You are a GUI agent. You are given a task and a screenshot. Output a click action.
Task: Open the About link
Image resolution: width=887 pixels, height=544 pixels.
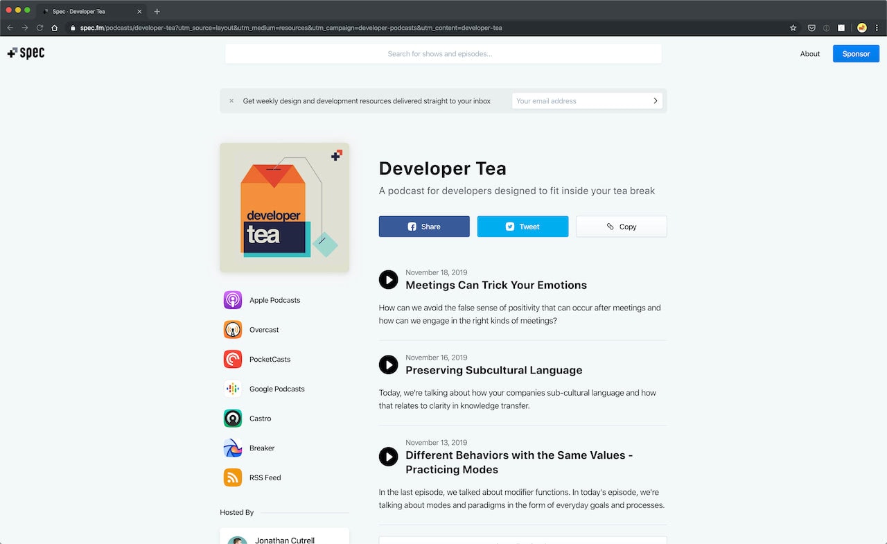810,53
